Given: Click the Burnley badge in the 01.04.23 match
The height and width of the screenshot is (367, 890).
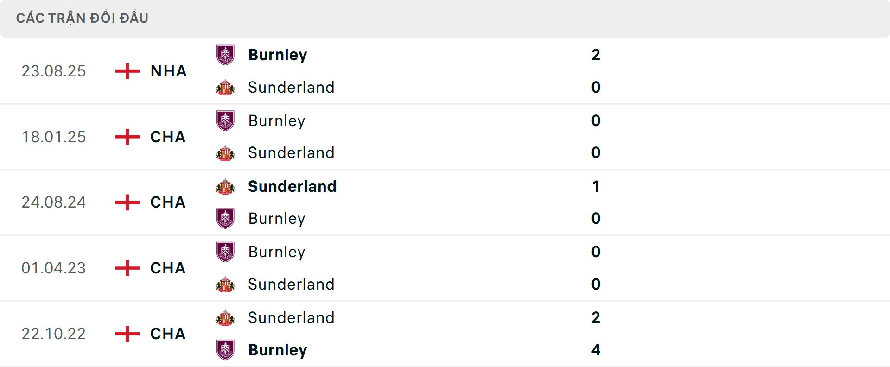Looking at the screenshot, I should (225, 252).
